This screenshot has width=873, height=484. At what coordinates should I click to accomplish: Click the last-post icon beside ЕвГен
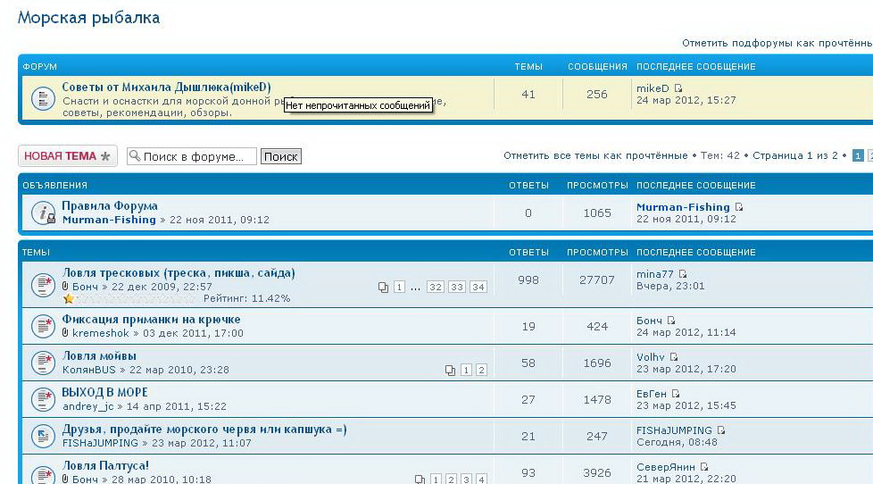coord(676,394)
